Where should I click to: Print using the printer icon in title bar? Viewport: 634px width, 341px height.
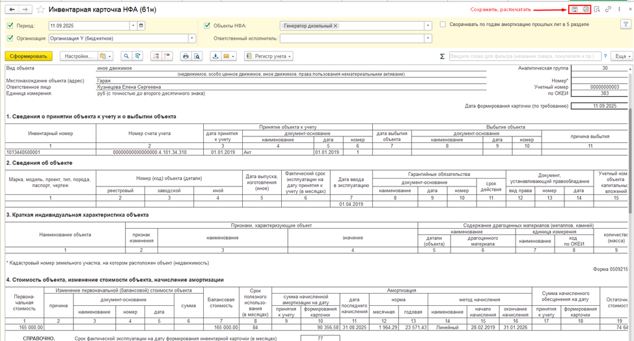pyautogui.click(x=585, y=9)
